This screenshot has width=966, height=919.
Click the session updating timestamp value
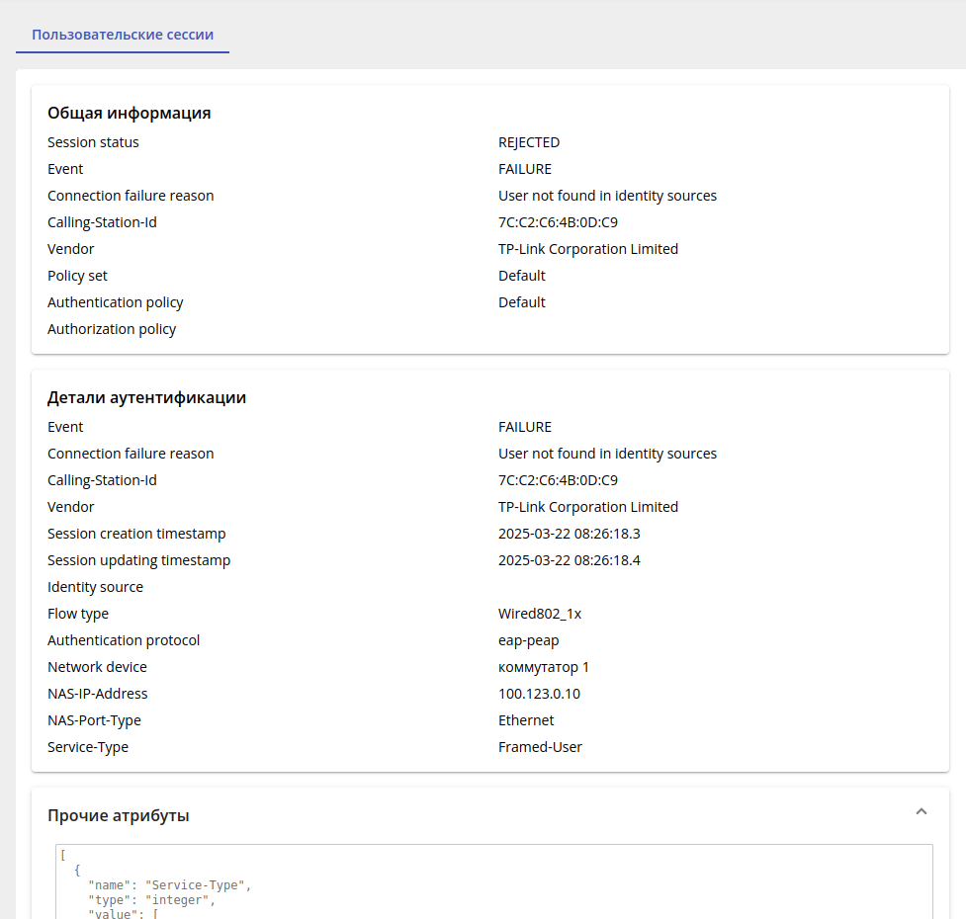click(x=569, y=560)
